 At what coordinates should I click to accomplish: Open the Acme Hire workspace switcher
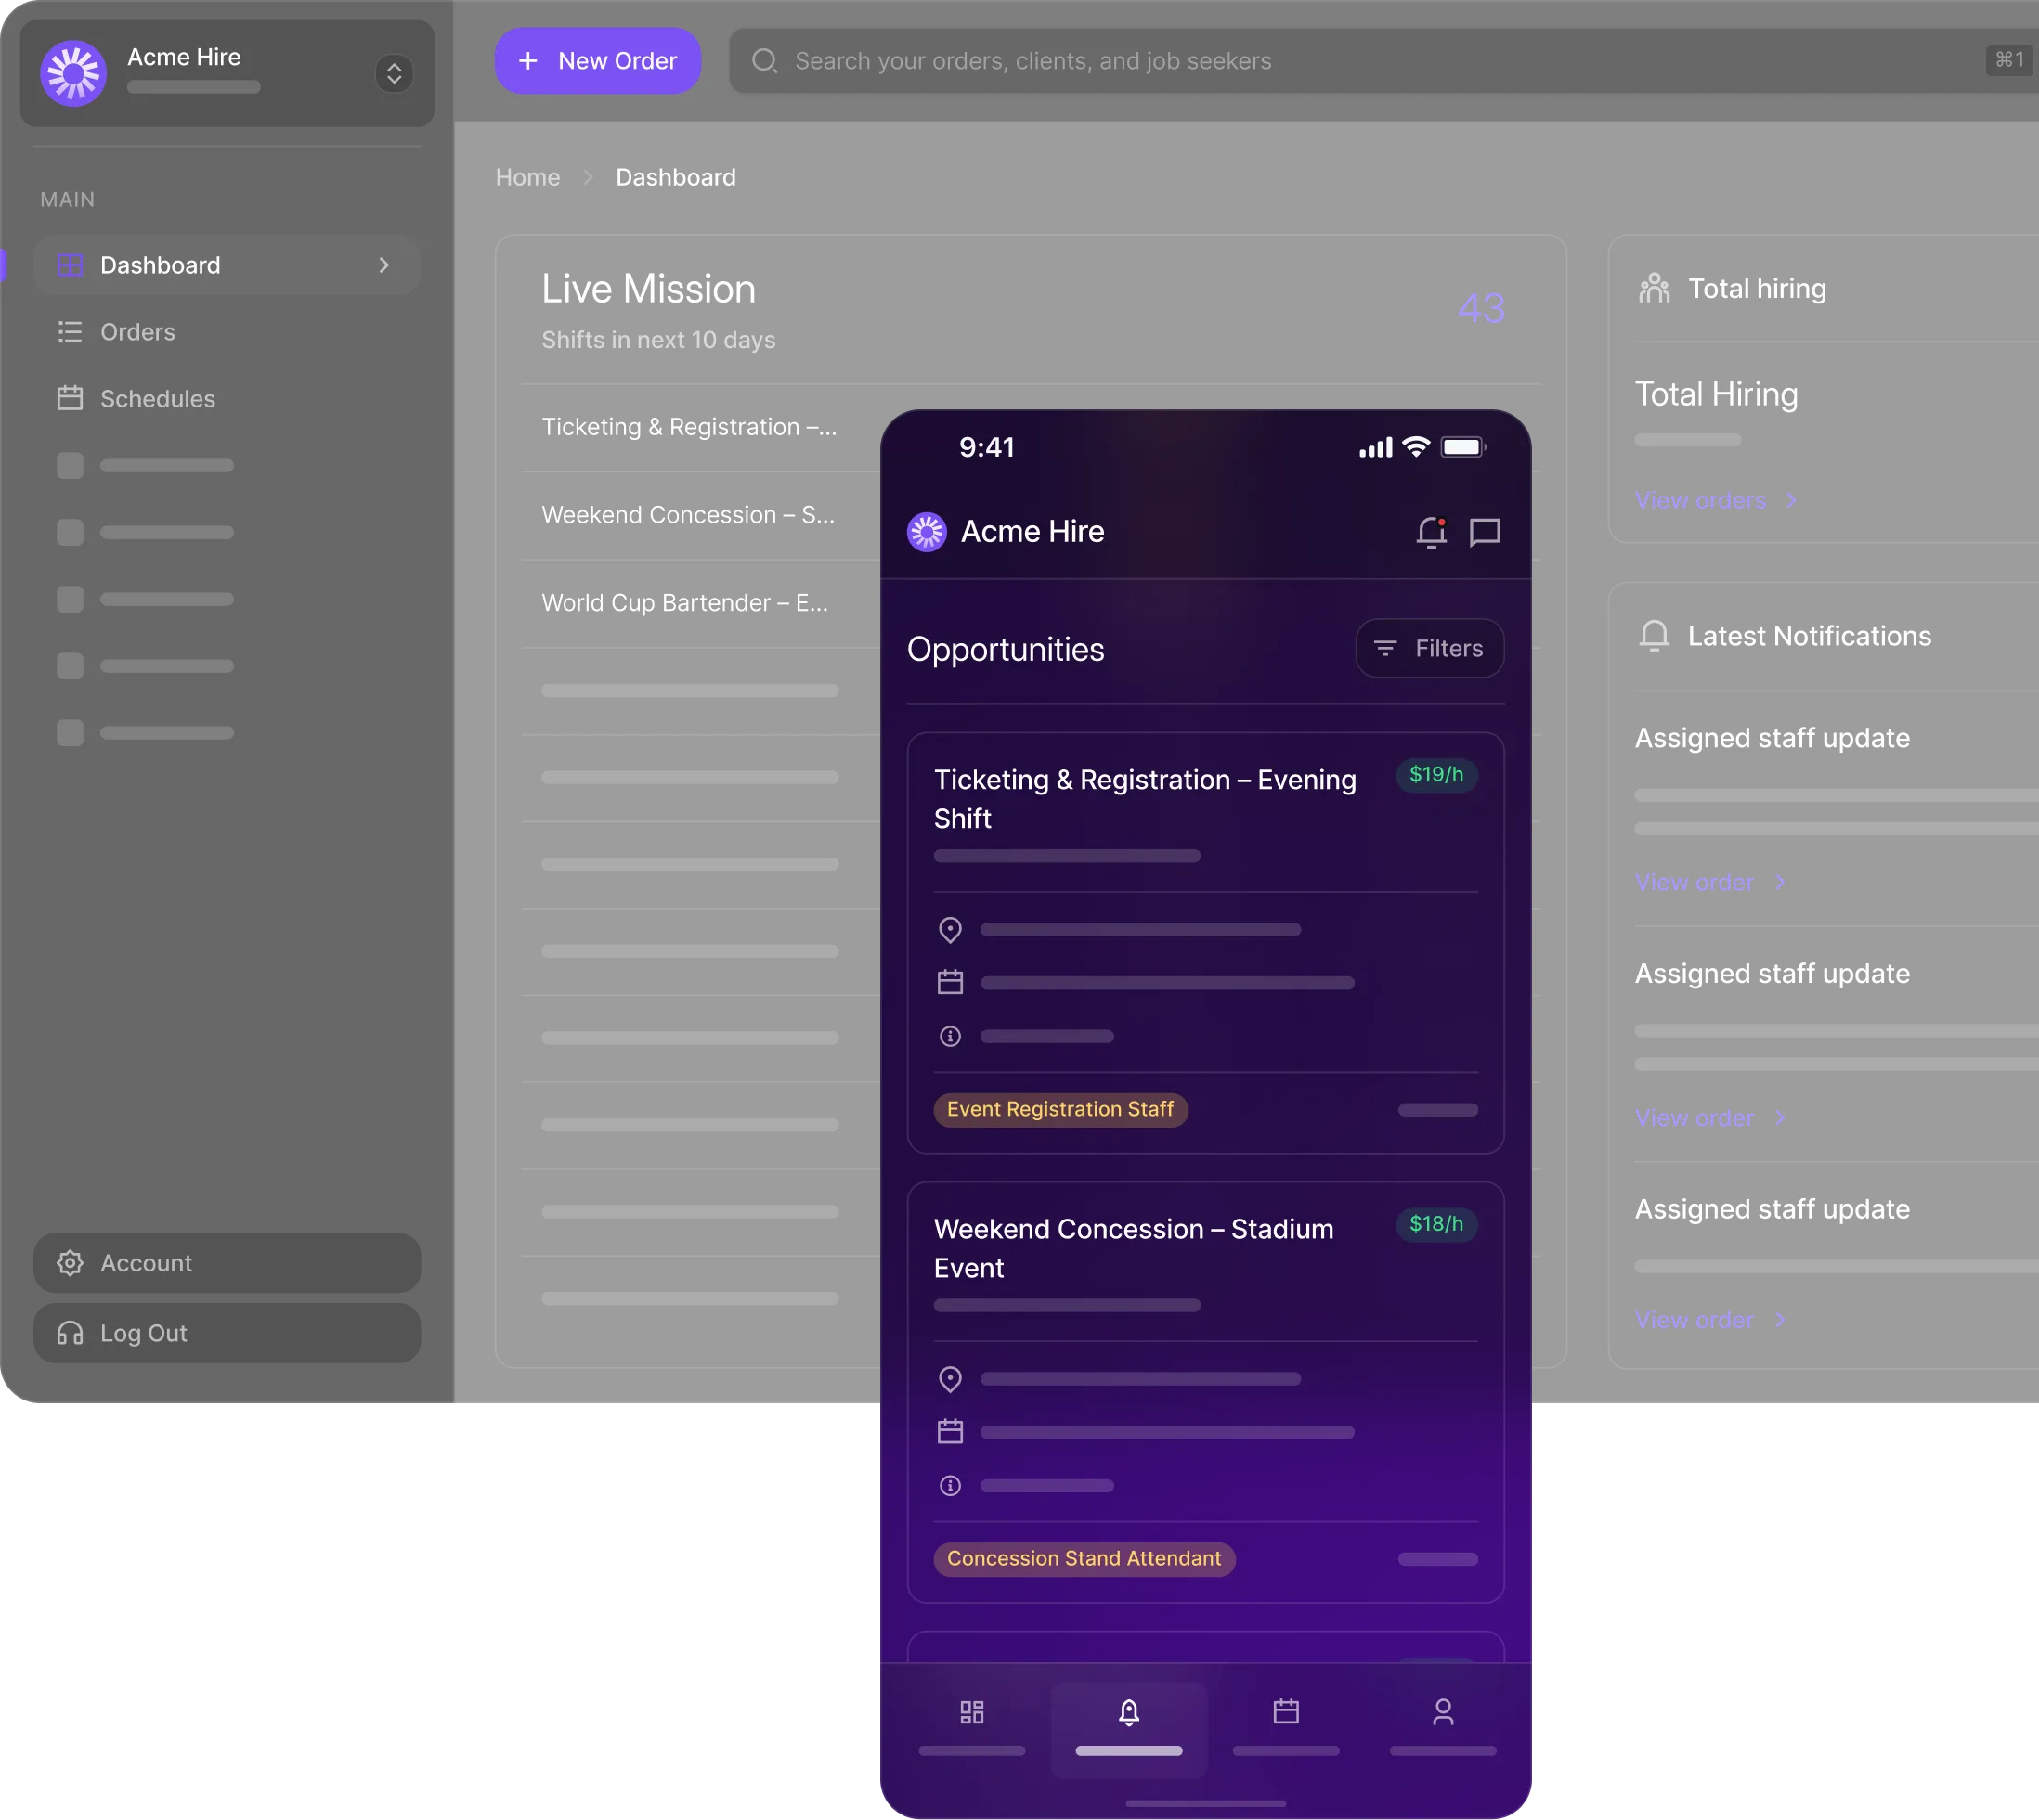pos(395,73)
